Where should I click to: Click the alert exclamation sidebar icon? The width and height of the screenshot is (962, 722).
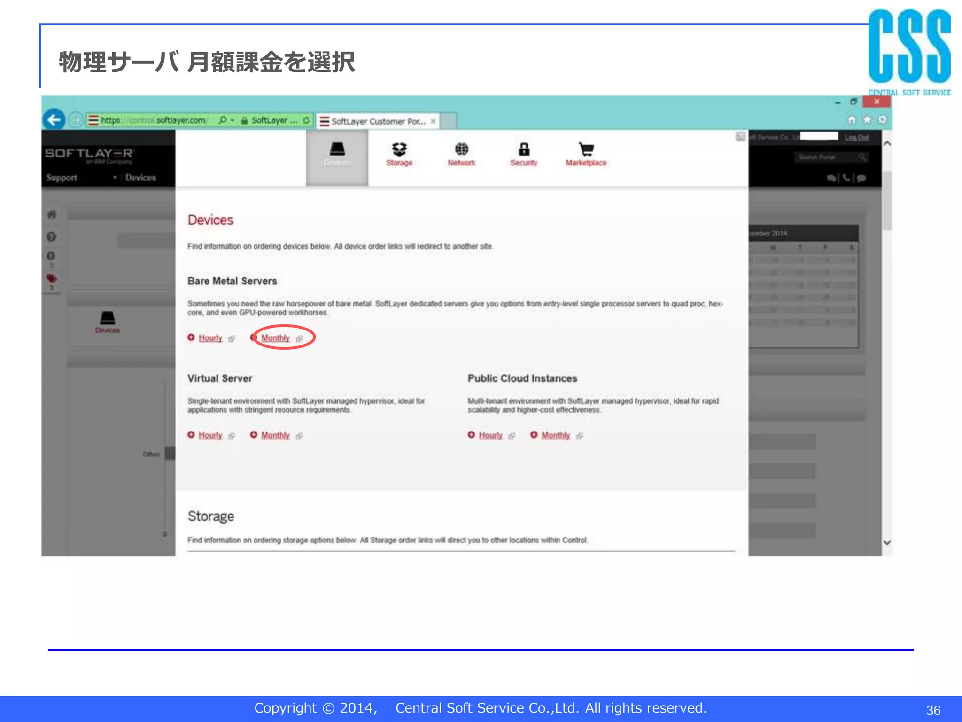(x=51, y=256)
